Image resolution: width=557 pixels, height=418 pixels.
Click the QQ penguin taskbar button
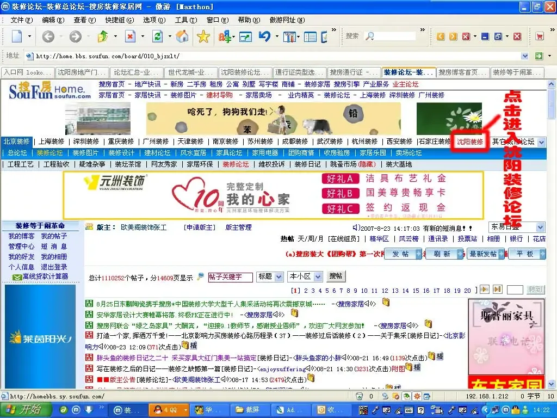coord(169,410)
